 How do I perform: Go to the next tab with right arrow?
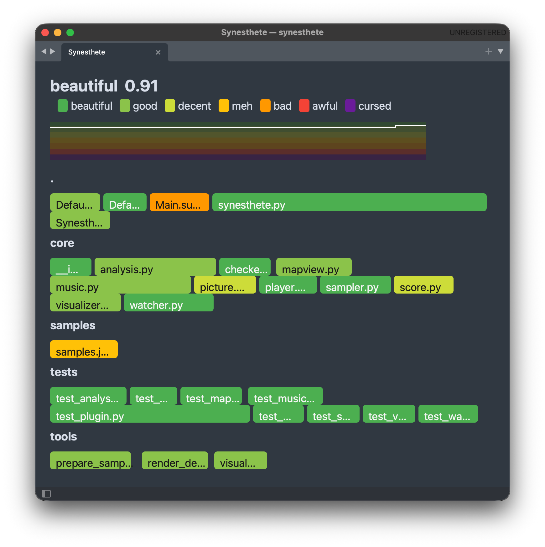(x=53, y=51)
